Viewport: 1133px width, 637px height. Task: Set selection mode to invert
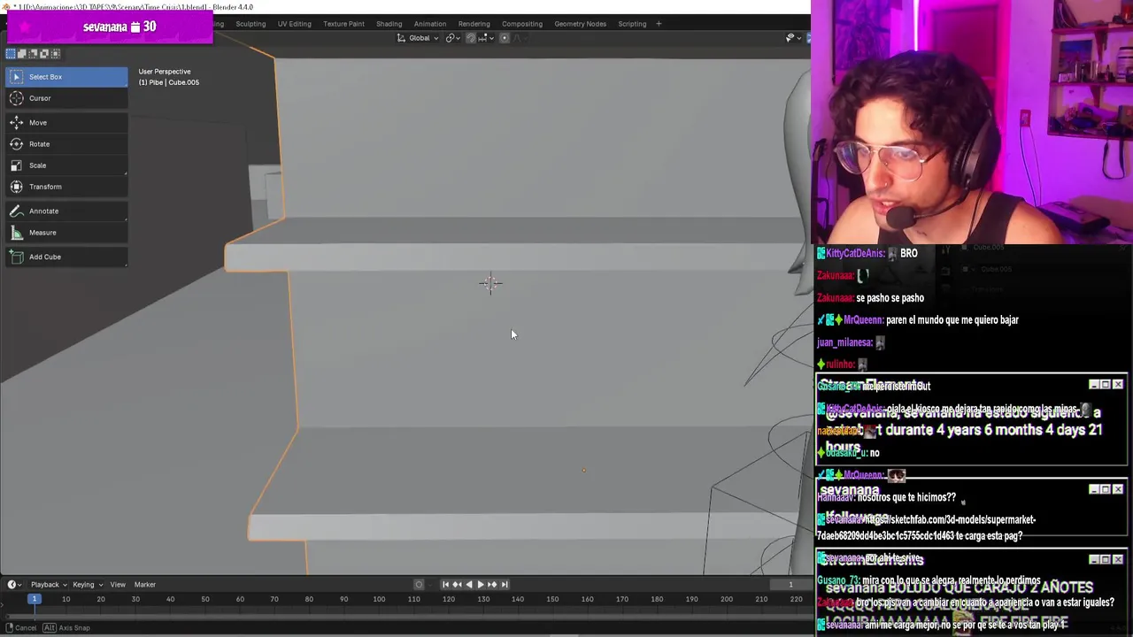(44, 54)
